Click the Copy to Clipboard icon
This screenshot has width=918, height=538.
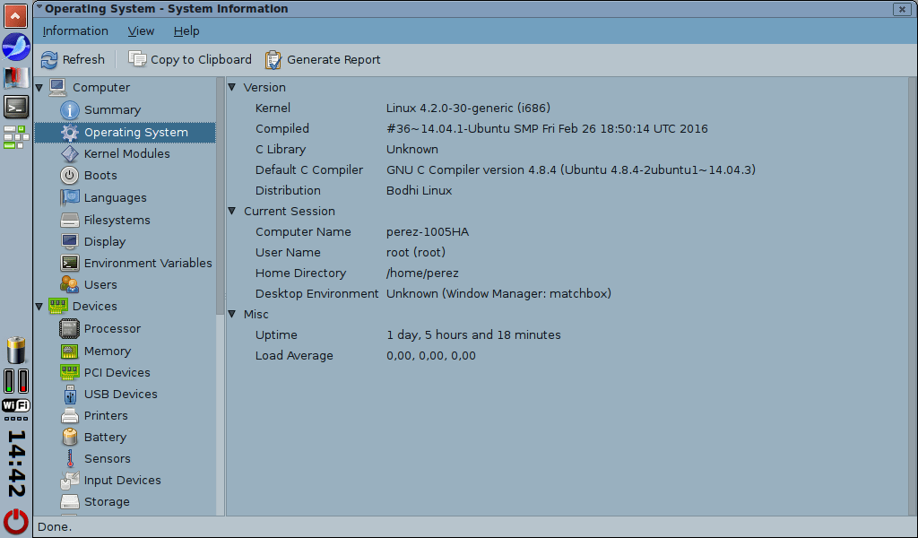pyautogui.click(x=137, y=60)
